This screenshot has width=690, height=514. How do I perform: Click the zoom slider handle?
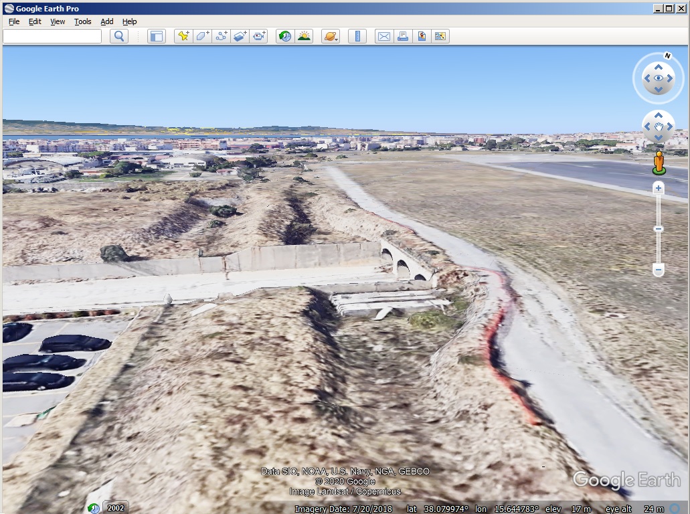pos(659,229)
